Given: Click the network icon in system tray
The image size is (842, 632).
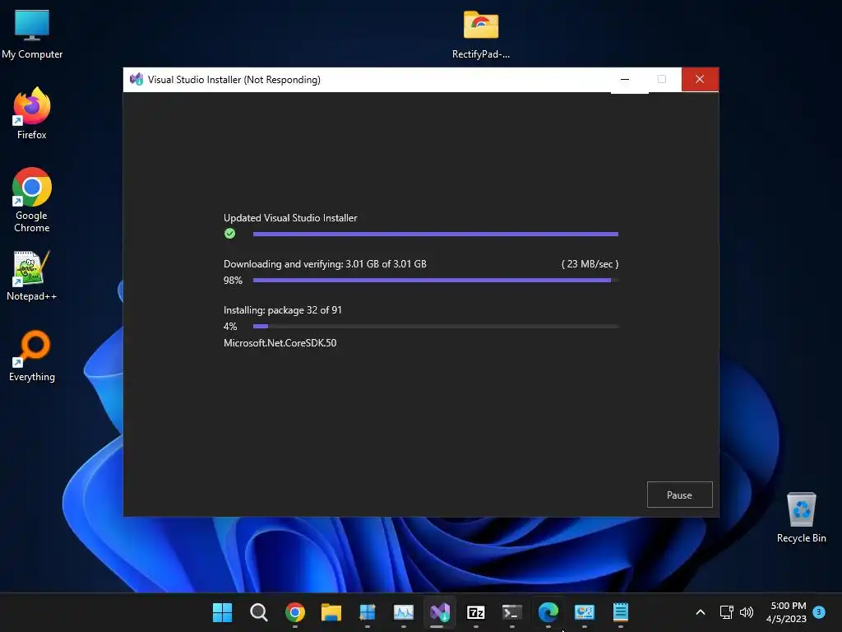Looking at the screenshot, I should [727, 612].
